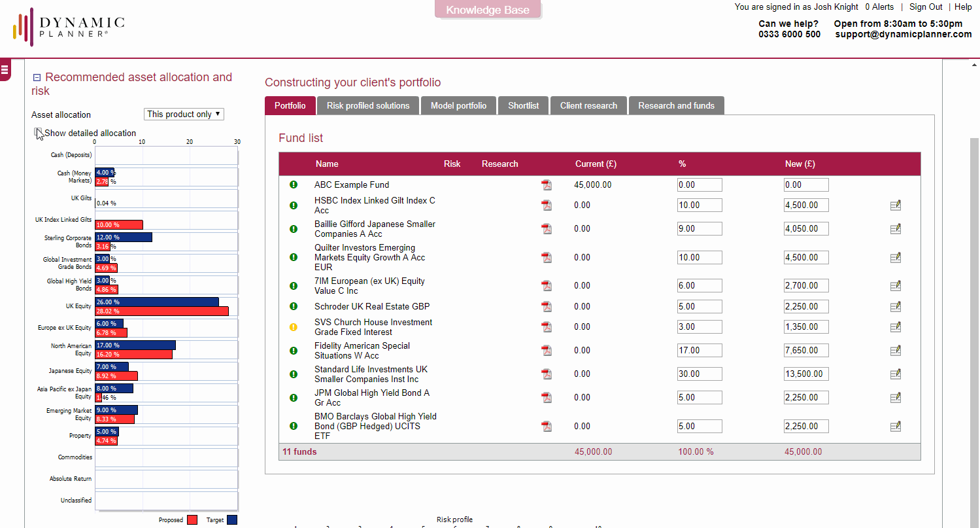The width and height of the screenshot is (980, 528).
Task: Click the Dynamic Planner logo
Action: click(69, 27)
